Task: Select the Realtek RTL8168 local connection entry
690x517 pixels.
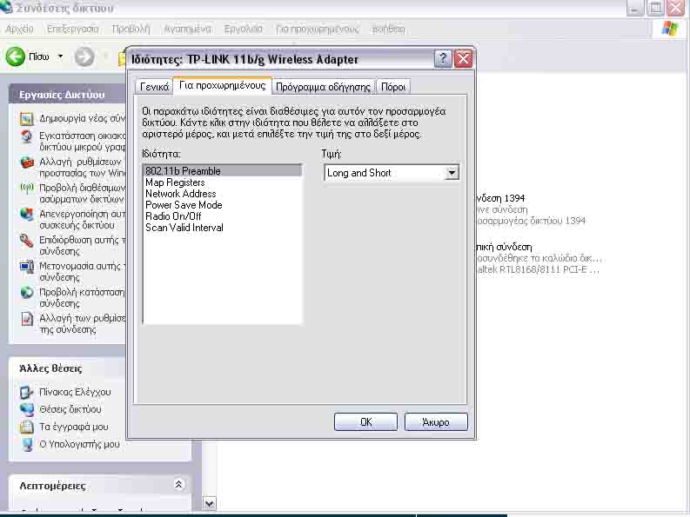Action: point(539,258)
